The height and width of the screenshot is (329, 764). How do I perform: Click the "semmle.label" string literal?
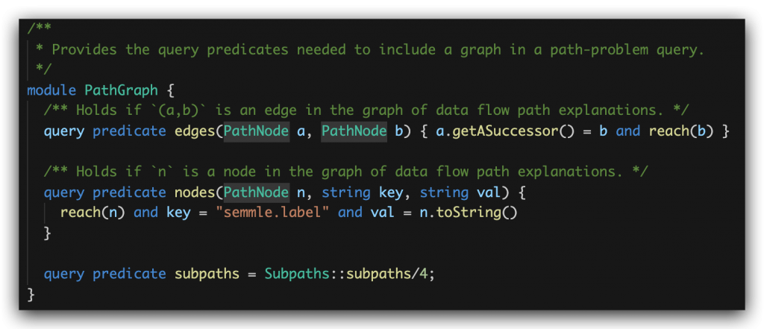coord(272,213)
